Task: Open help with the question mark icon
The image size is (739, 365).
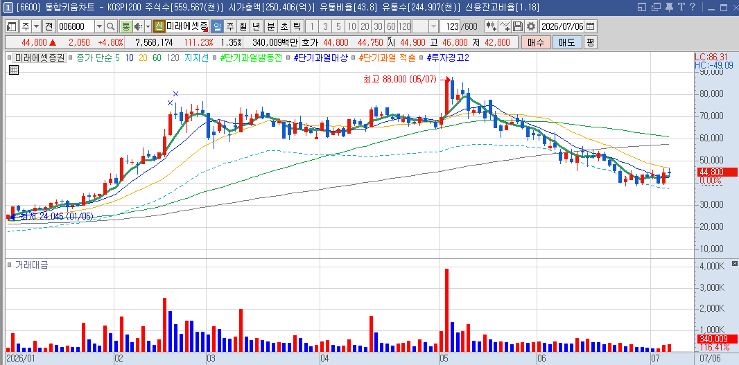Action: point(693,7)
